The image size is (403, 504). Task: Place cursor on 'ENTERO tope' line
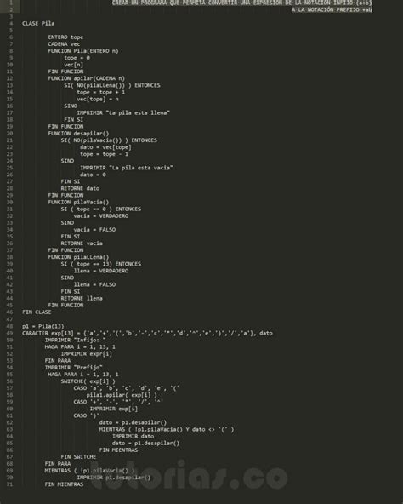[x=65, y=37]
